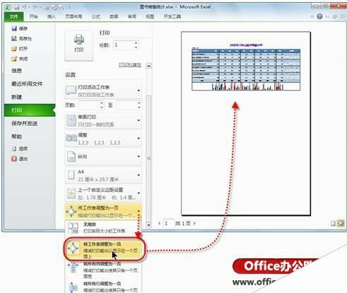347x293 pixels.
Task: Click the Fit Sheet on One Page scaling dropdown
Action: pyautogui.click(x=103, y=212)
